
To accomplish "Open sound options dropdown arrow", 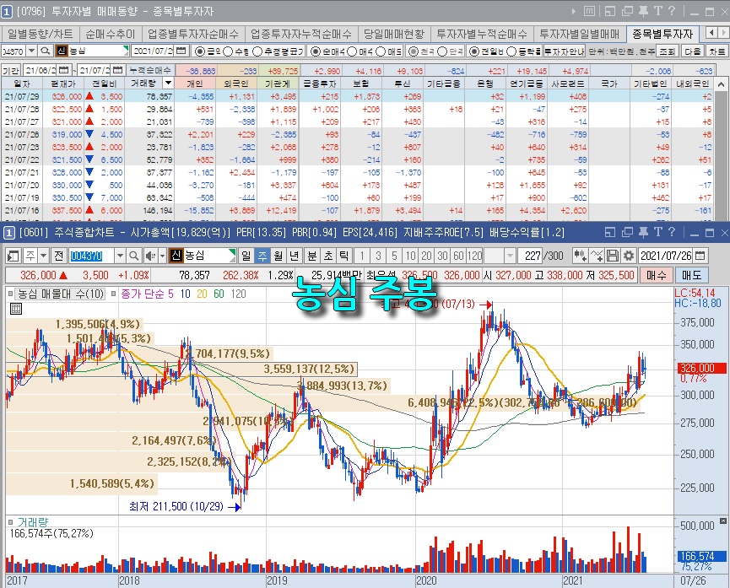I will tap(162, 256).
